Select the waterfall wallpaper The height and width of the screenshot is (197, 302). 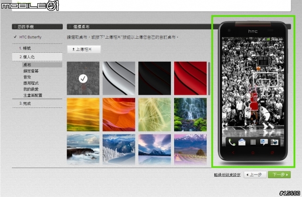[190, 115]
